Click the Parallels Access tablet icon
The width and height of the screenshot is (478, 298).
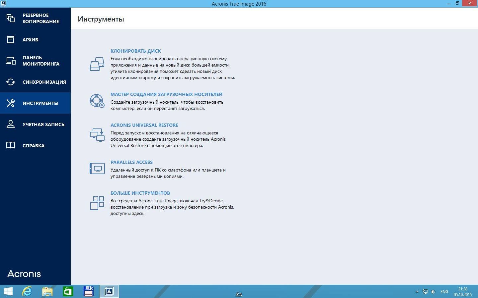[97, 169]
